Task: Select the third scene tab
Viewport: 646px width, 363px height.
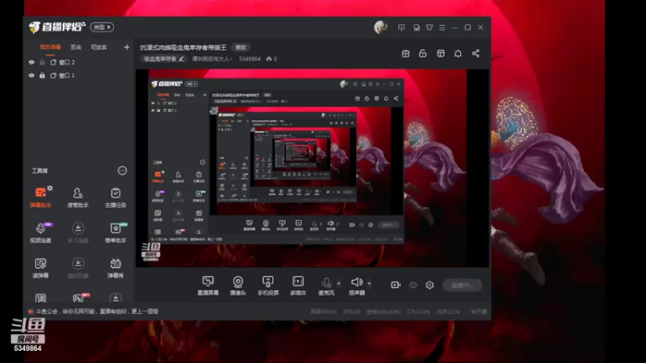Action: pyautogui.click(x=99, y=48)
